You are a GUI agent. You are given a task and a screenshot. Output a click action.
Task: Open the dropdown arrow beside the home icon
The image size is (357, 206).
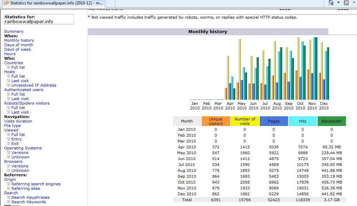(338, 2)
